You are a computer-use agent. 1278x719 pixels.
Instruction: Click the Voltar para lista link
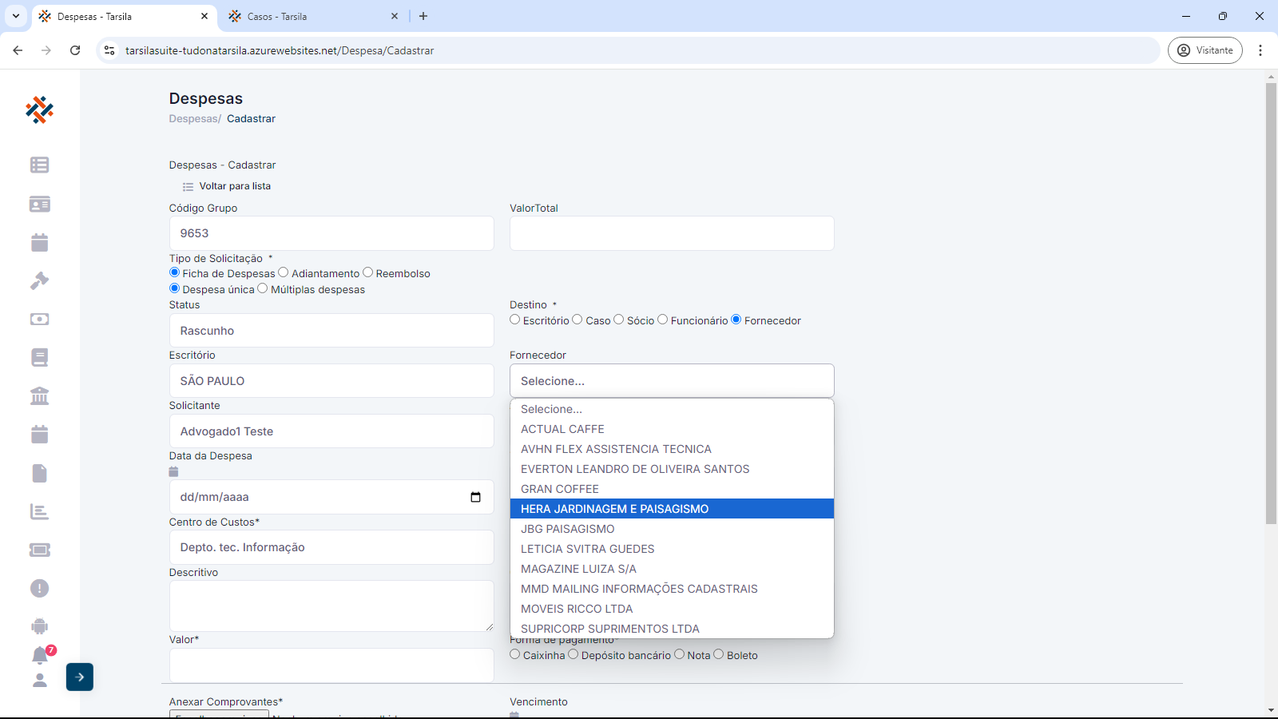click(234, 186)
